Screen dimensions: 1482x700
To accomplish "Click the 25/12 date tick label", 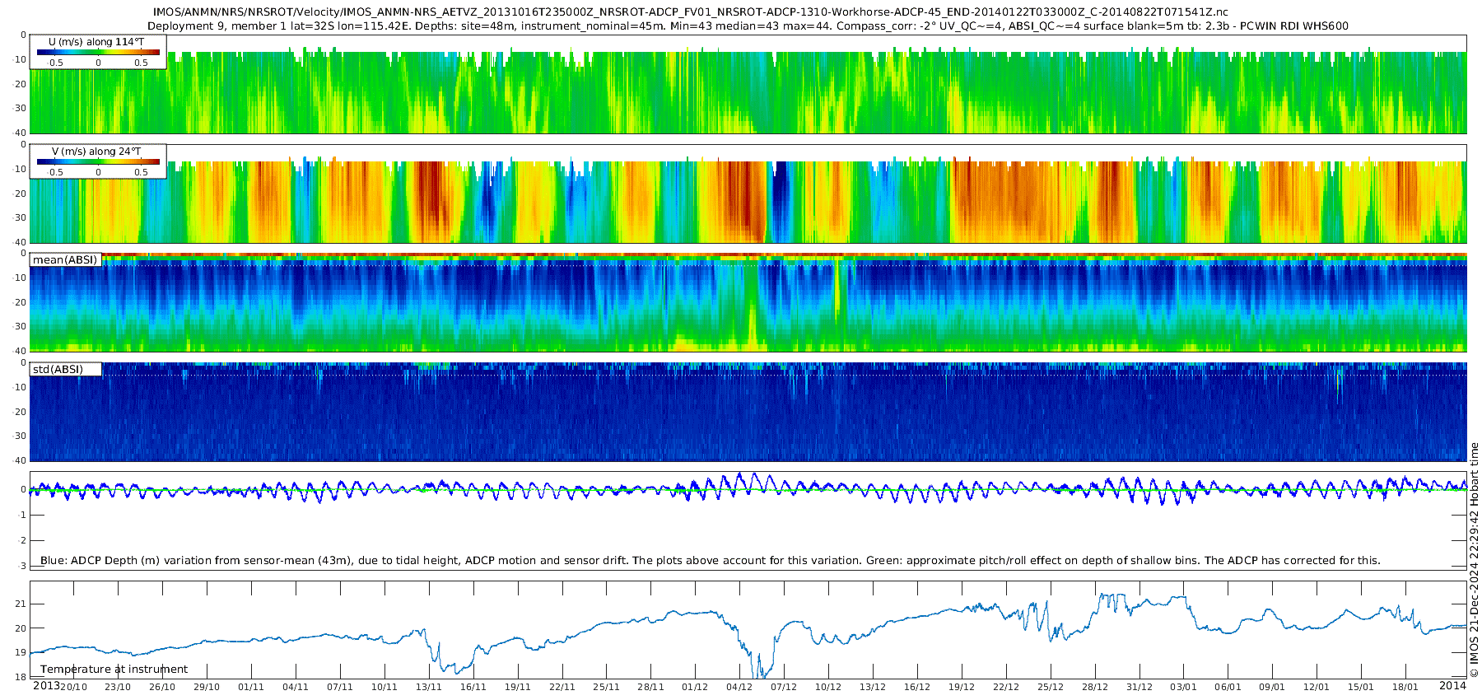I will (1051, 688).
